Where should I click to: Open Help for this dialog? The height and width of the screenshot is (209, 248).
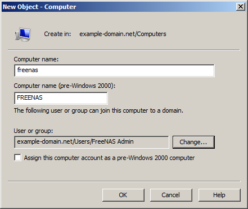click(x=219, y=195)
